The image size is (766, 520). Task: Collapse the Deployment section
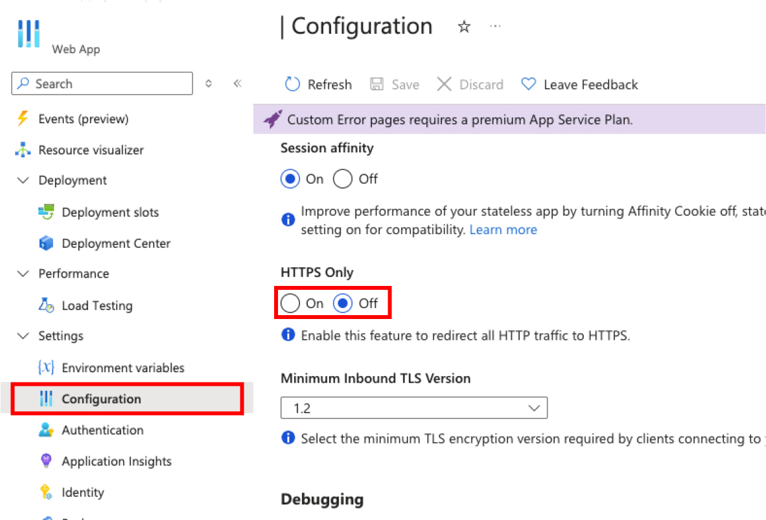pos(23,180)
